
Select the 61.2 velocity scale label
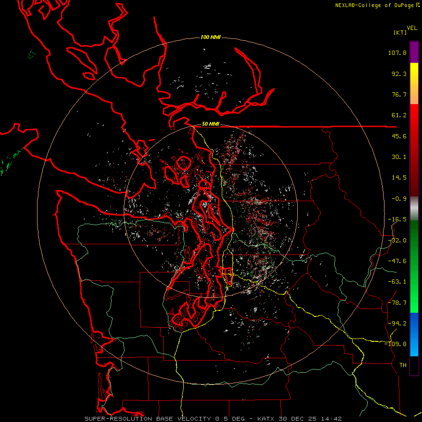[399, 115]
